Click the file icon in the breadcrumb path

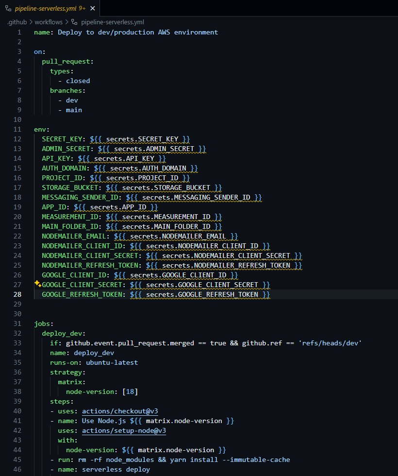pyautogui.click(x=74, y=22)
